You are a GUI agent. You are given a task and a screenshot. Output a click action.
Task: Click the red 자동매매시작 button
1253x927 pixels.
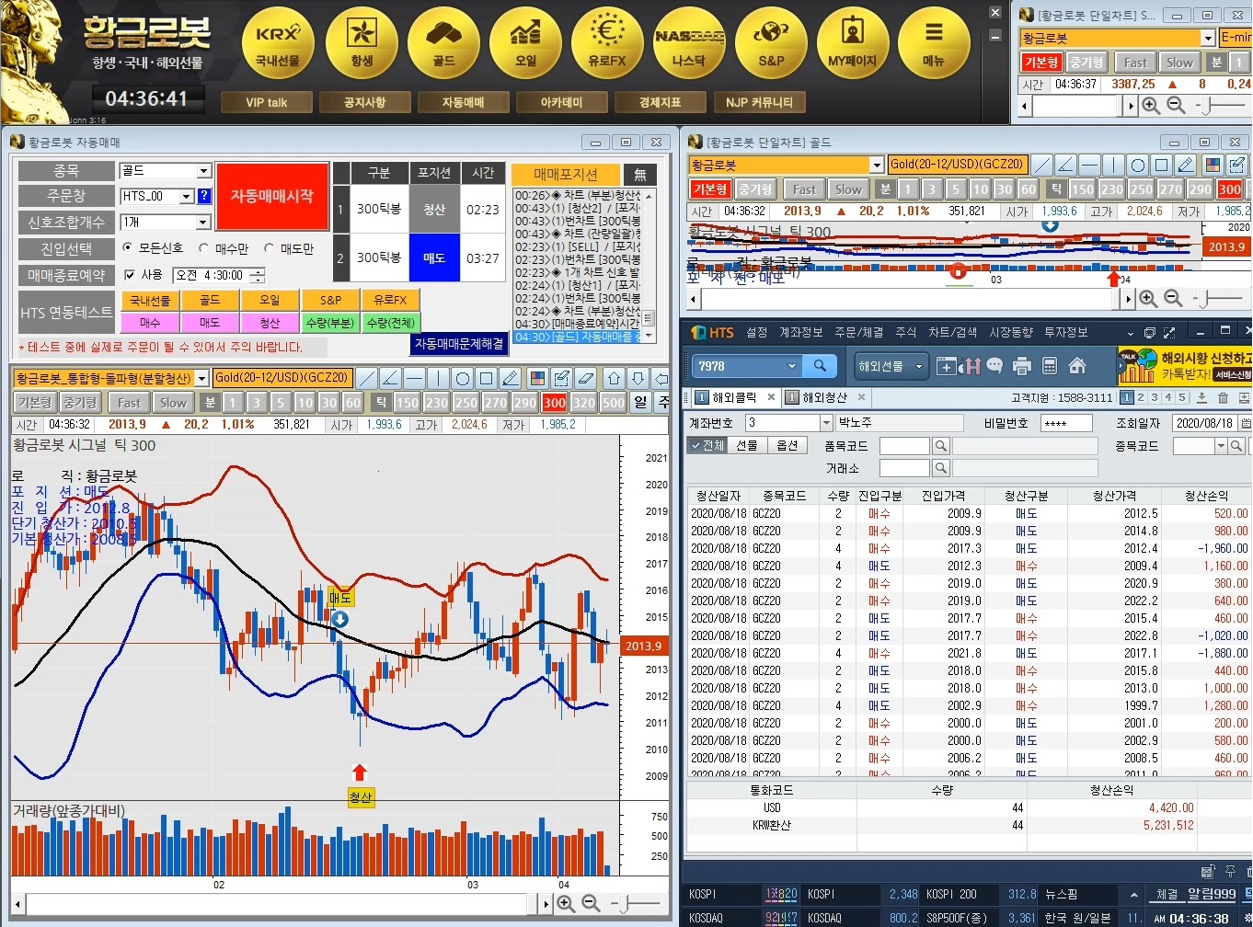point(272,196)
